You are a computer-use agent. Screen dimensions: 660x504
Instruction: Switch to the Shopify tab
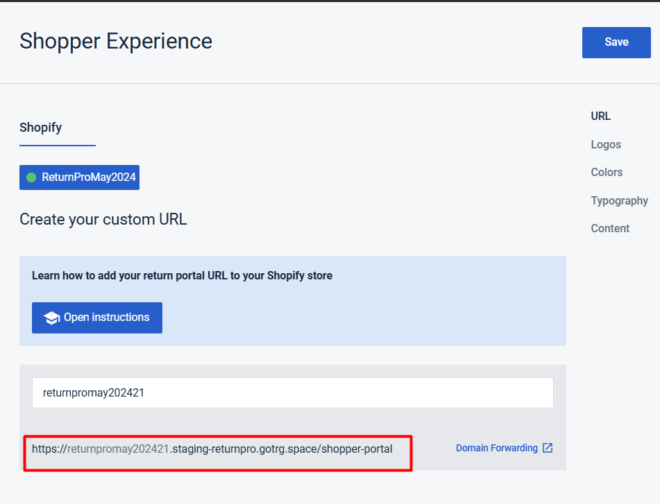tap(41, 128)
